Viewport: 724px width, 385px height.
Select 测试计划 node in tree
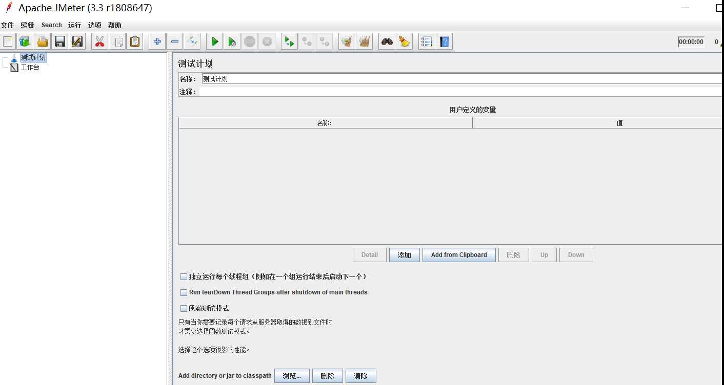[x=33, y=58]
